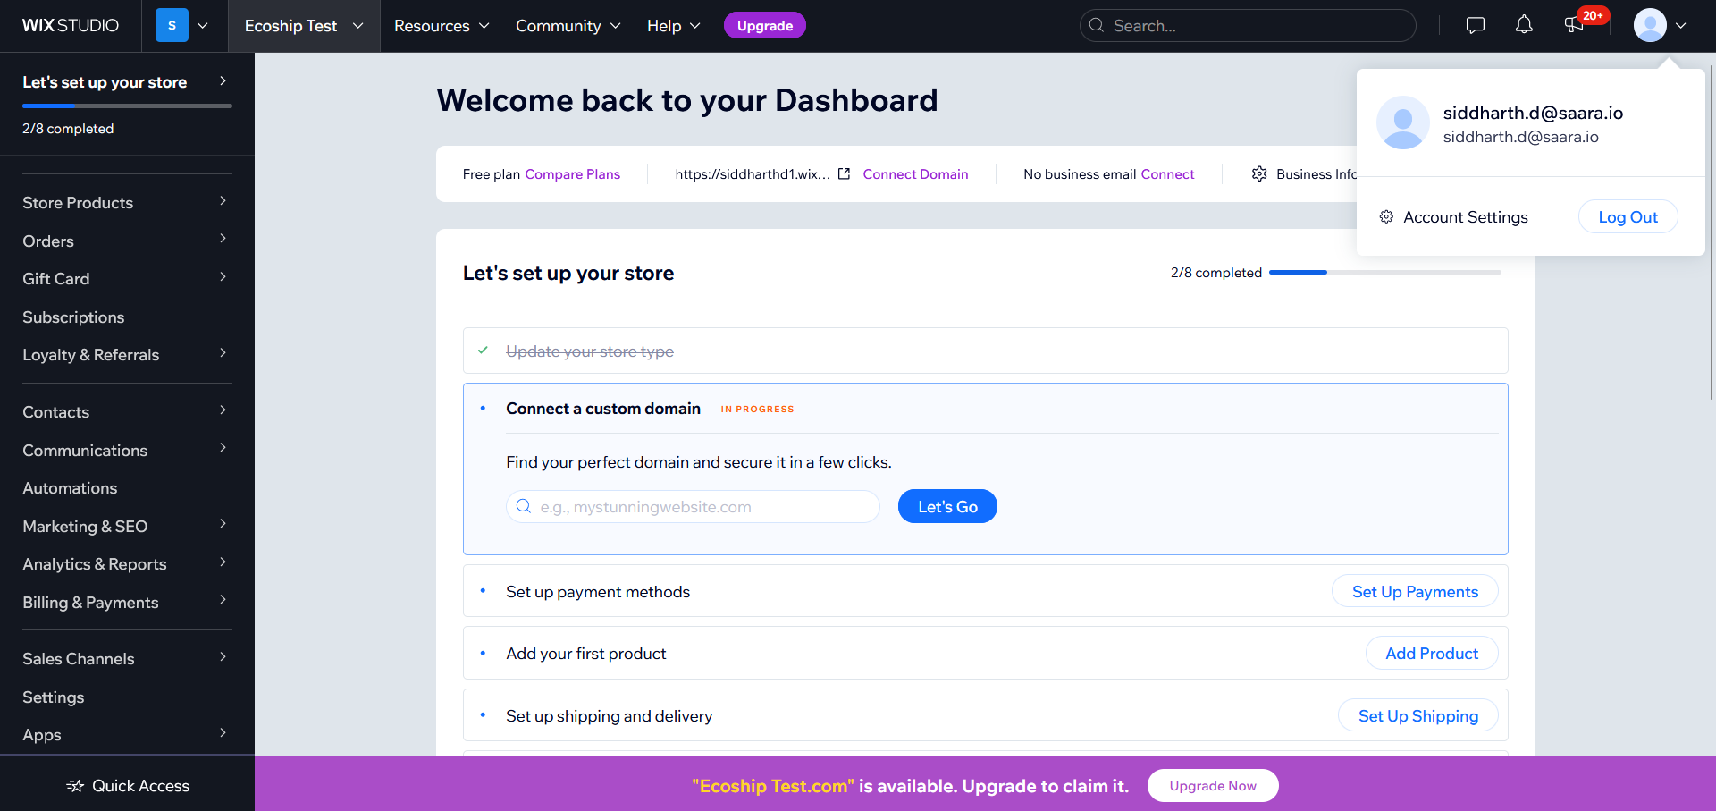This screenshot has width=1716, height=811.
Task: Click the setup progress bar in main panel
Action: pyautogui.click(x=1384, y=273)
